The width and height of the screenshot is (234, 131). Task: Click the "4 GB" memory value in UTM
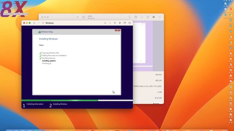click(x=159, y=92)
